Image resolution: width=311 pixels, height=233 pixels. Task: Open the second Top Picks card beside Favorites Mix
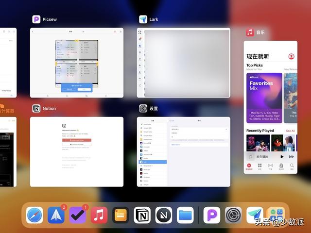(291, 98)
